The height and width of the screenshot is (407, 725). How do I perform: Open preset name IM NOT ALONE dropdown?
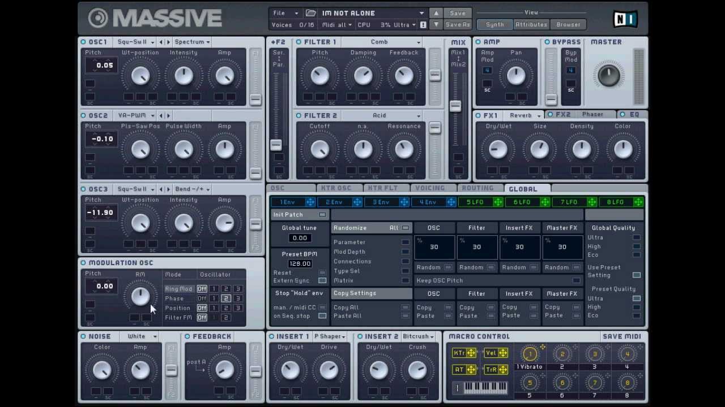pos(372,13)
